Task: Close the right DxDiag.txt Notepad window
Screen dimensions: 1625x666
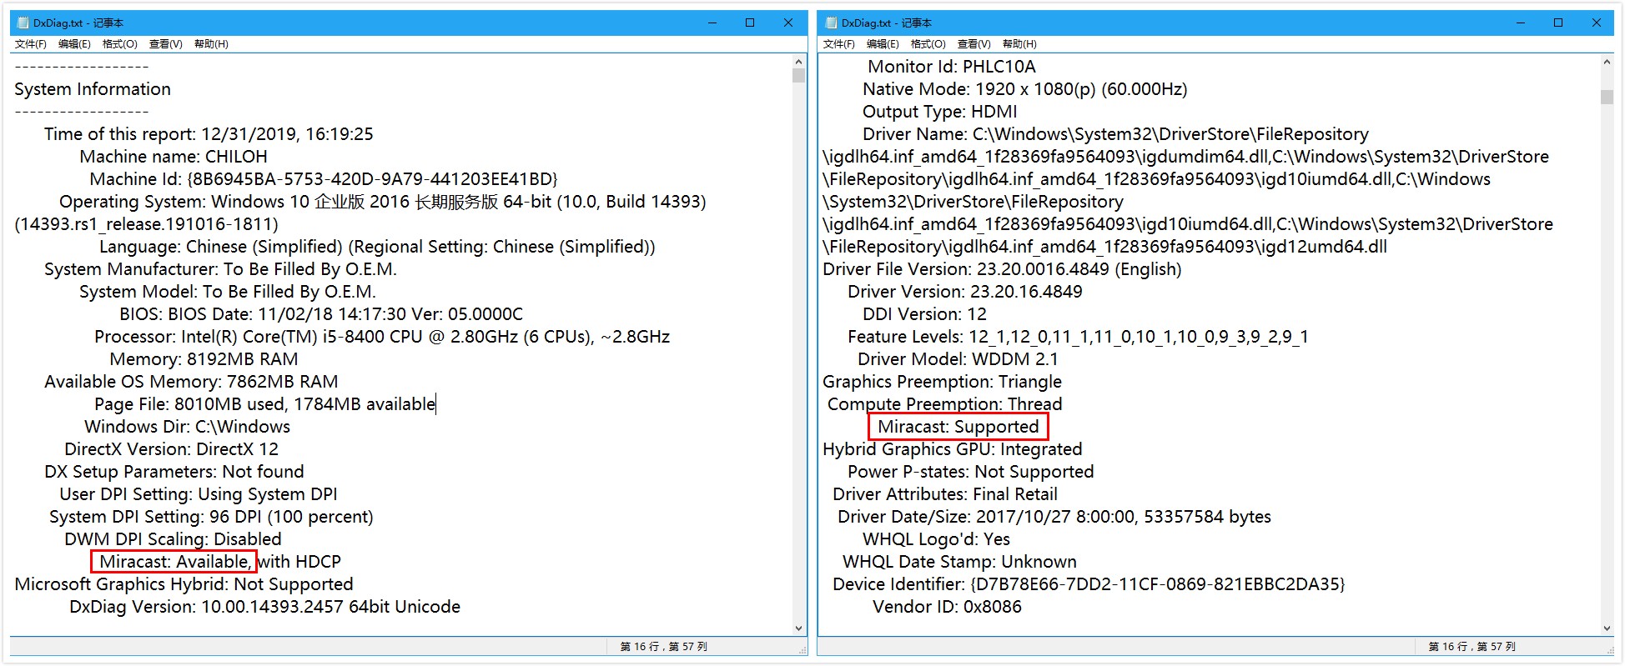Action: click(1596, 23)
